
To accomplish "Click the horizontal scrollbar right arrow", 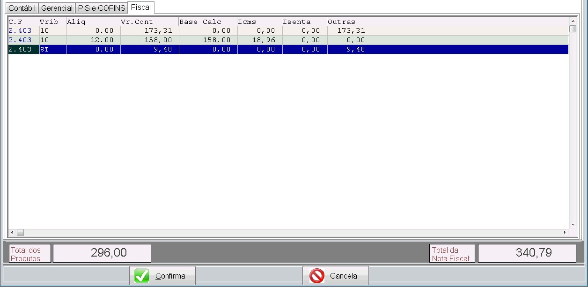I will (x=565, y=232).
